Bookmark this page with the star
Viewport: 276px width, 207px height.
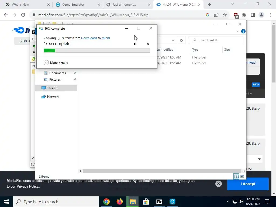225,15
